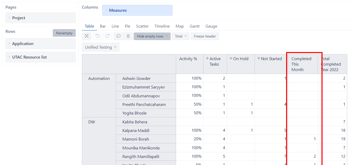Switch to the Timeline tab
354x165 pixels.
pyautogui.click(x=162, y=26)
